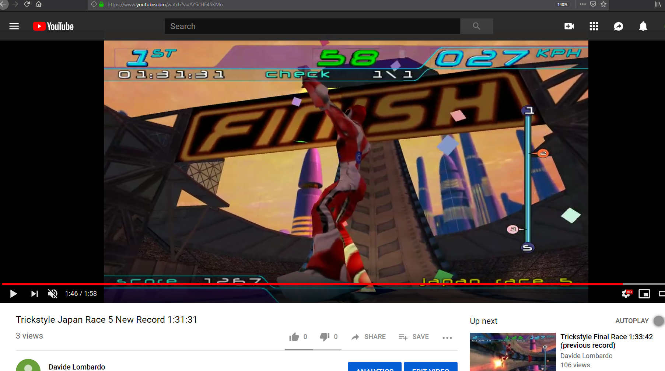Image resolution: width=665 pixels, height=371 pixels.
Task: Enable miniplayer mode
Action: click(x=644, y=294)
